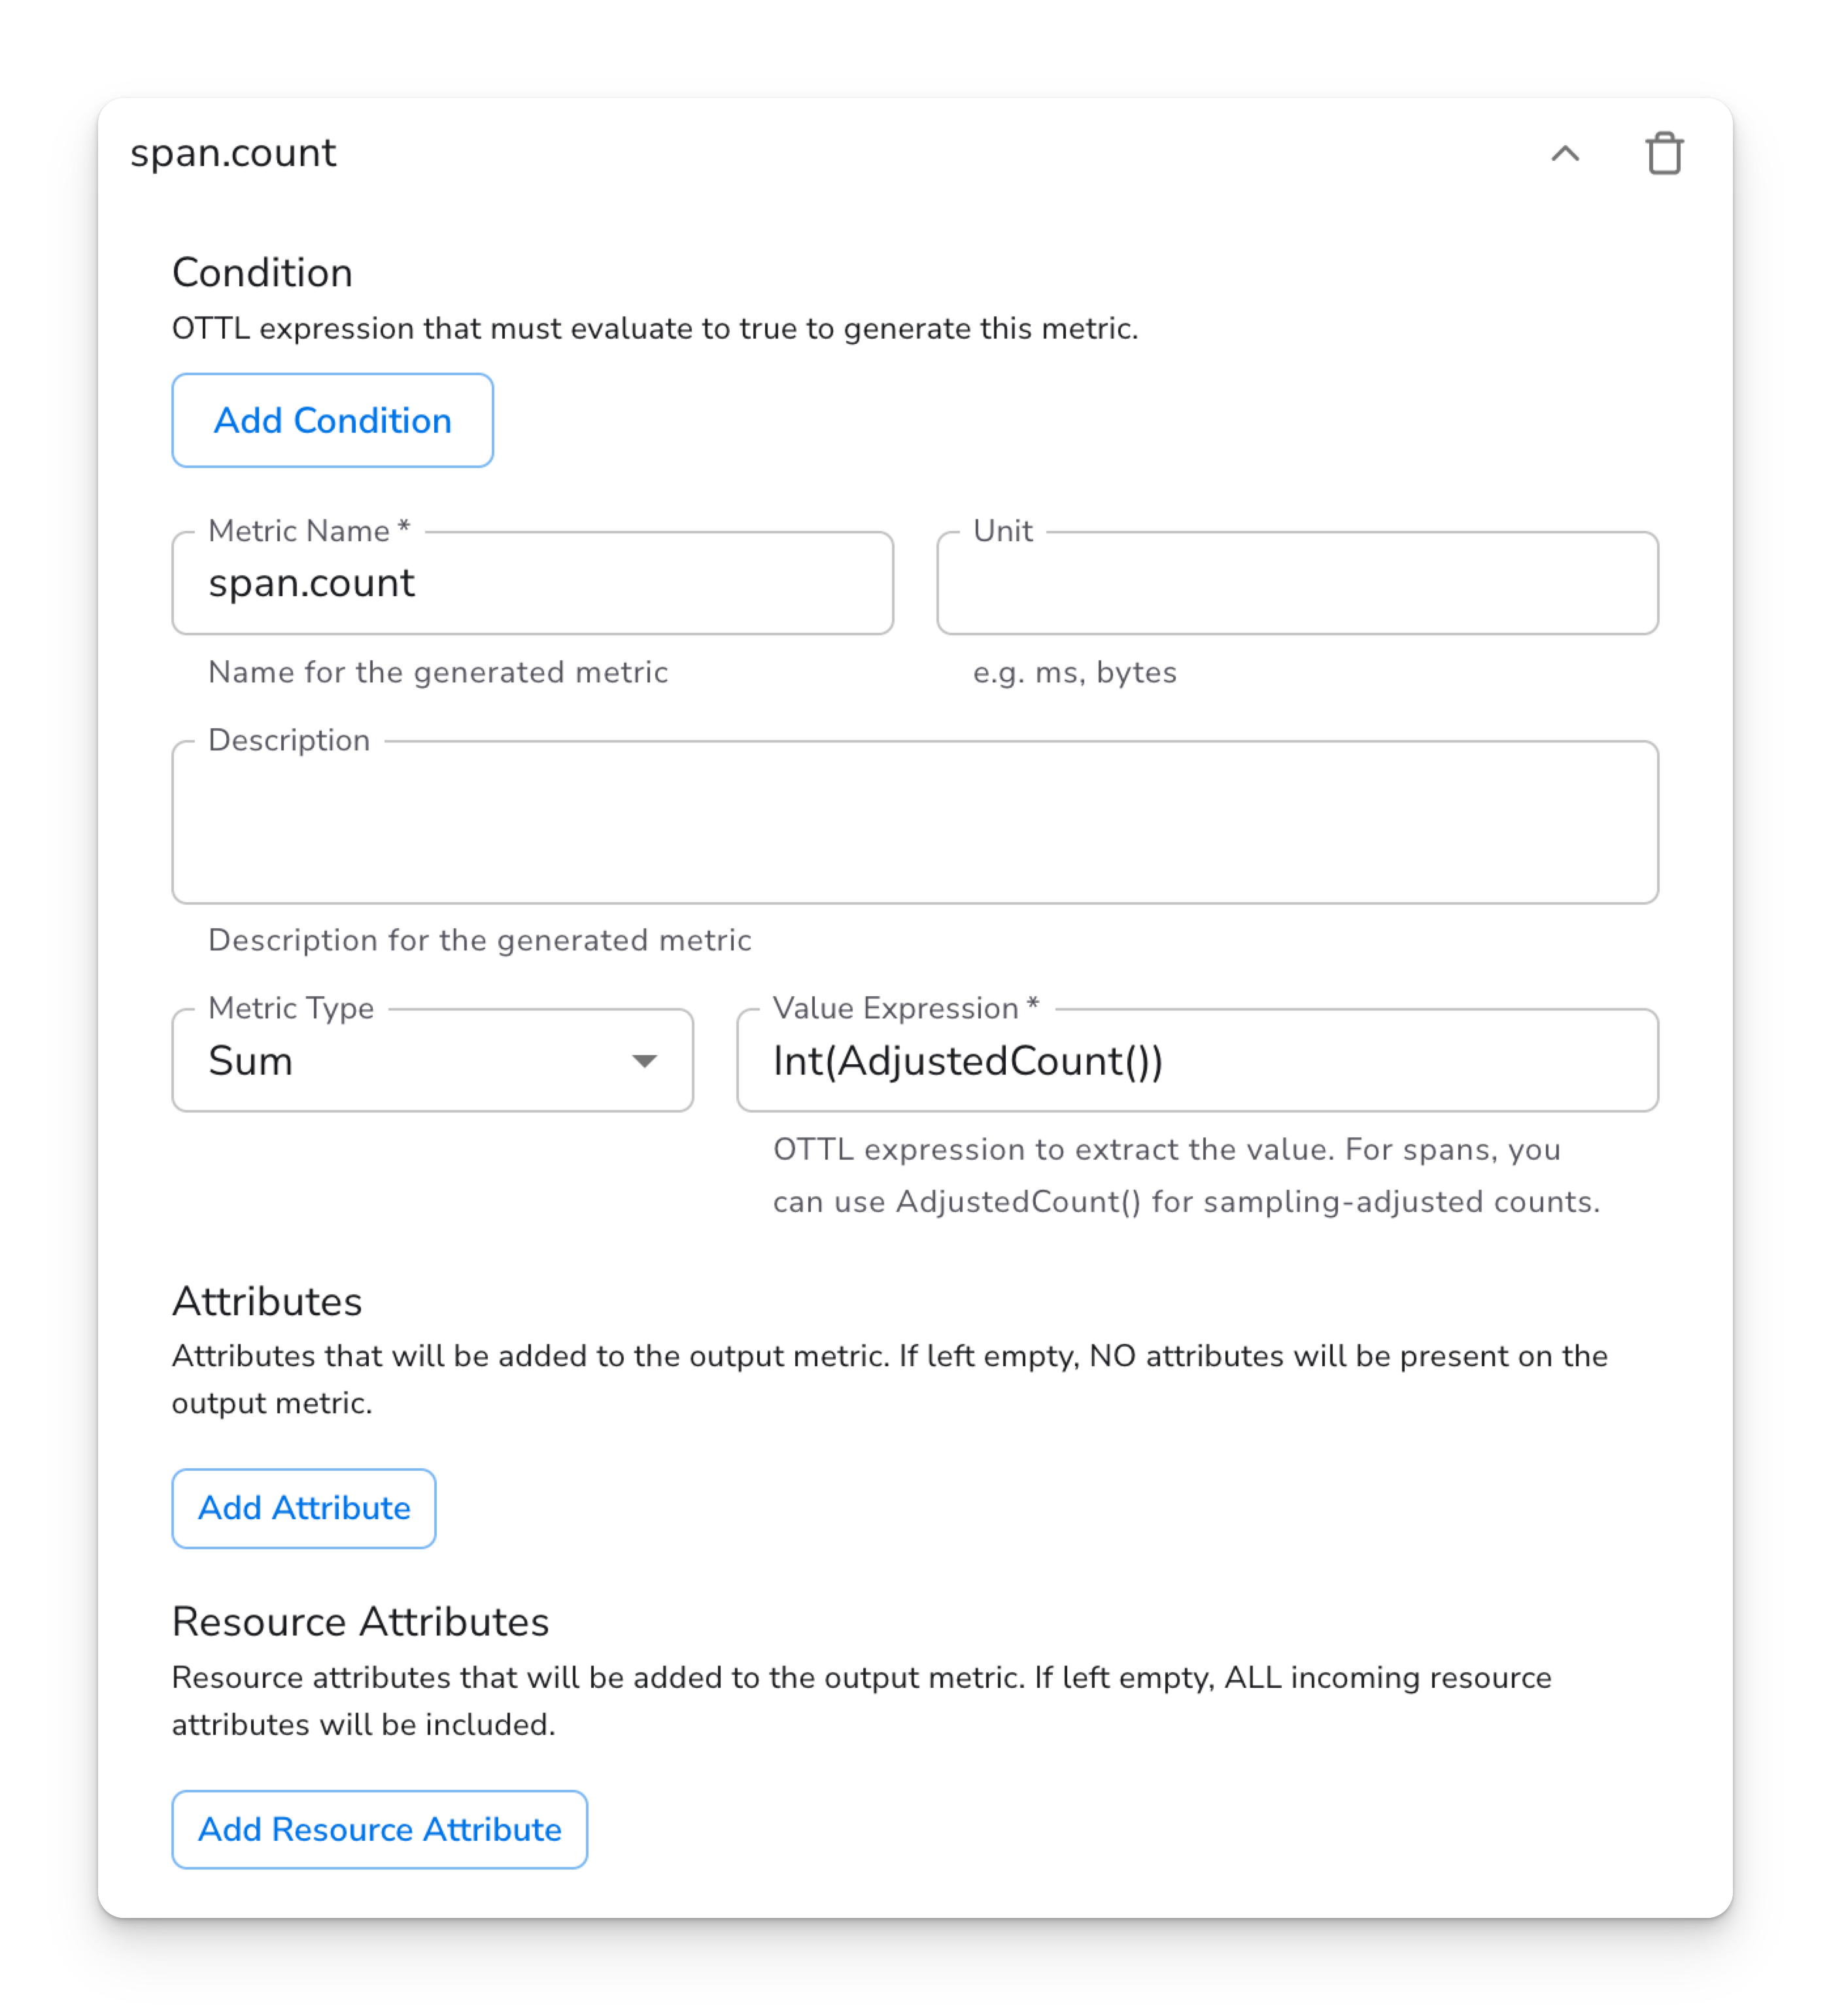1831x2016 pixels.
Task: Click the Add Condition button
Action: point(332,420)
